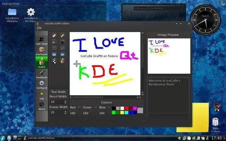Viewport: 226px width, 141px height.
Task: Open the IceCuBeGraffiti-Alpha gear desktop icon
Action: click(31, 15)
